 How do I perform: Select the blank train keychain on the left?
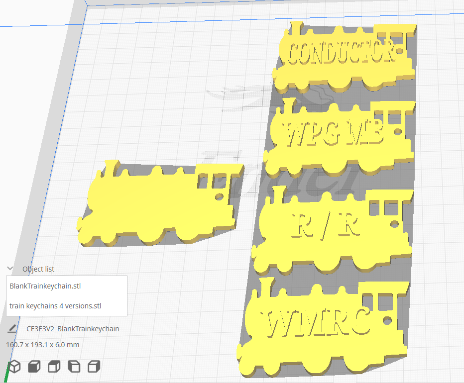[149, 209]
